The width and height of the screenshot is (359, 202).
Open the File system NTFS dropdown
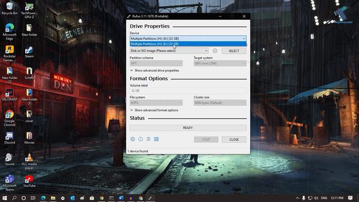pyautogui.click(x=156, y=103)
